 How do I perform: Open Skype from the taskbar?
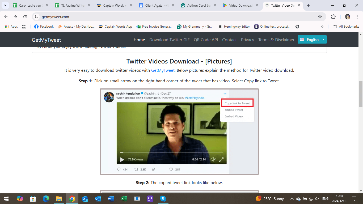click(x=163, y=198)
